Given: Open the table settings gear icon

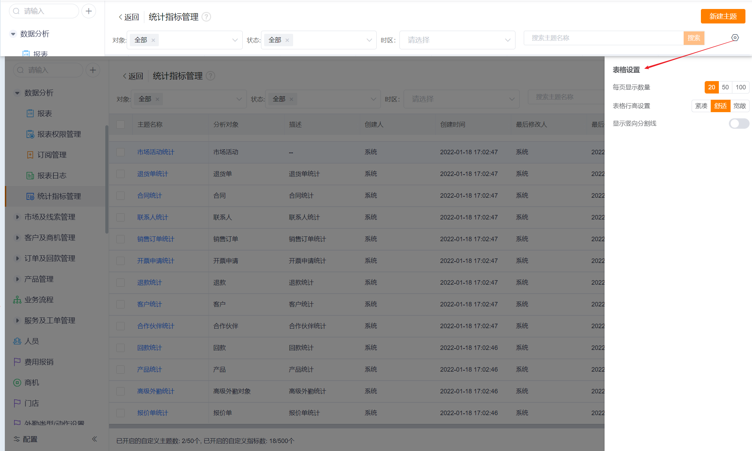Looking at the screenshot, I should click(x=735, y=38).
